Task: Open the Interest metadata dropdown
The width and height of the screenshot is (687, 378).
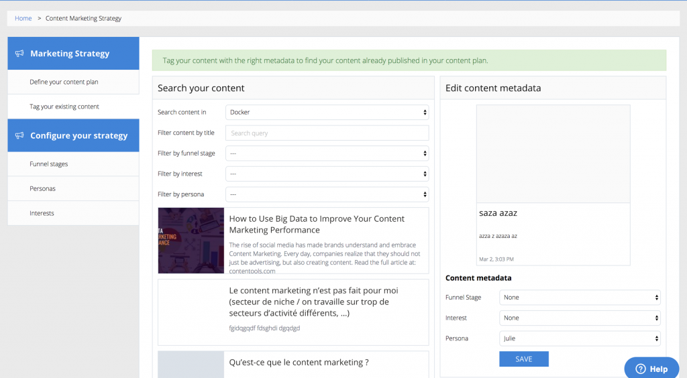Action: (x=580, y=318)
